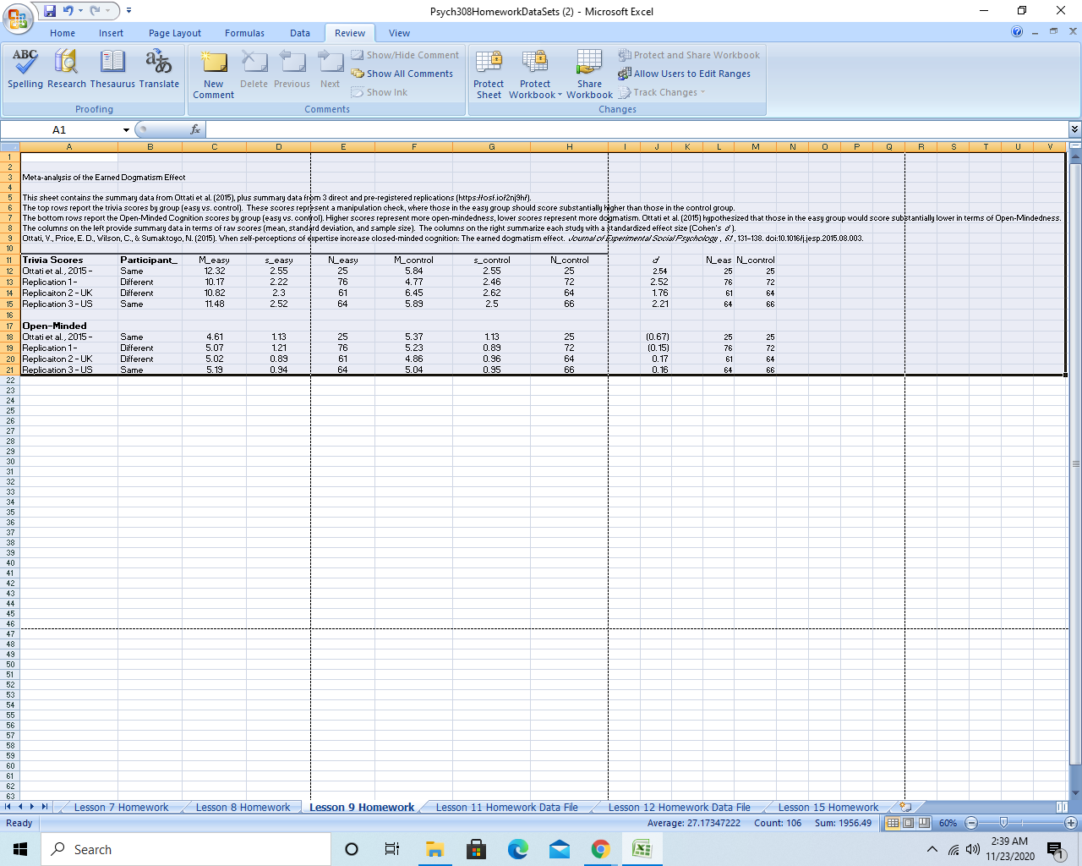The width and height of the screenshot is (1082, 866).
Task: Toggle Show/Hide Comment
Action: [x=406, y=54]
